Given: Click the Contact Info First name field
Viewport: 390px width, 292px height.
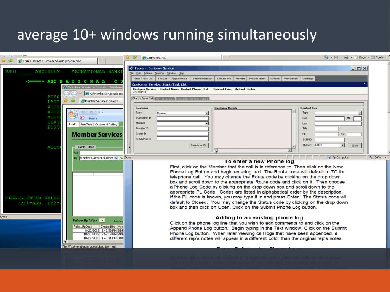Looking at the screenshot, I should pyautogui.click(x=329, y=119).
